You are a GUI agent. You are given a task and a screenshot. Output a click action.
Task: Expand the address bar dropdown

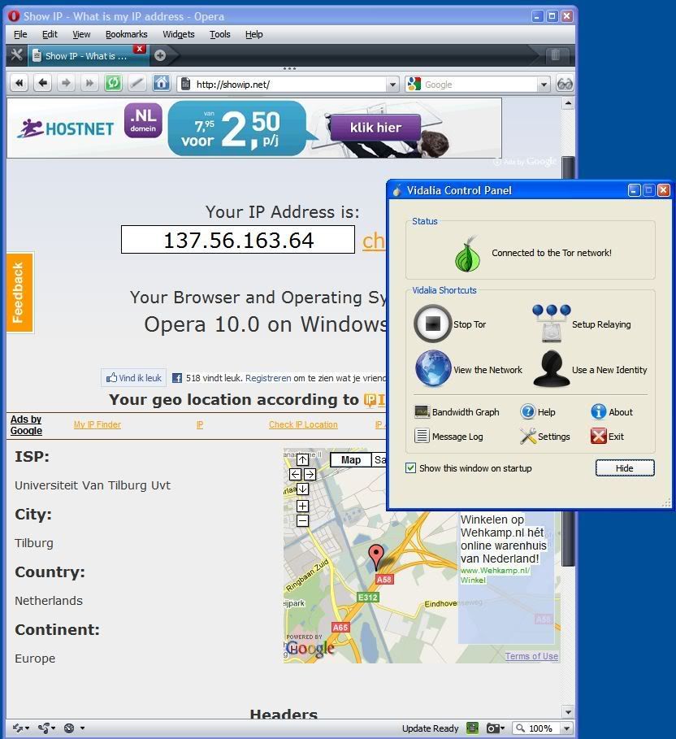tap(392, 85)
